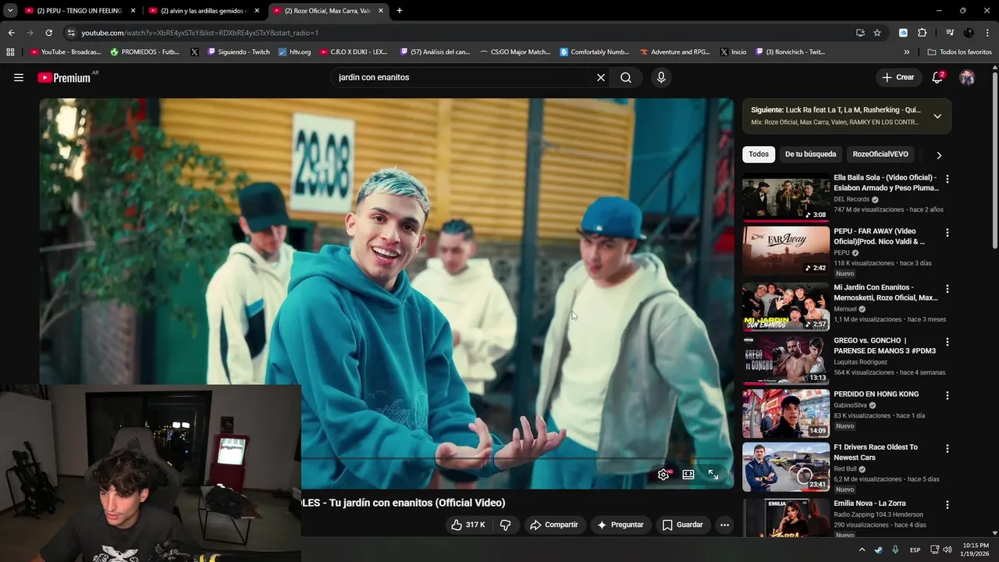Open hltv.org bookmark

coord(294,52)
